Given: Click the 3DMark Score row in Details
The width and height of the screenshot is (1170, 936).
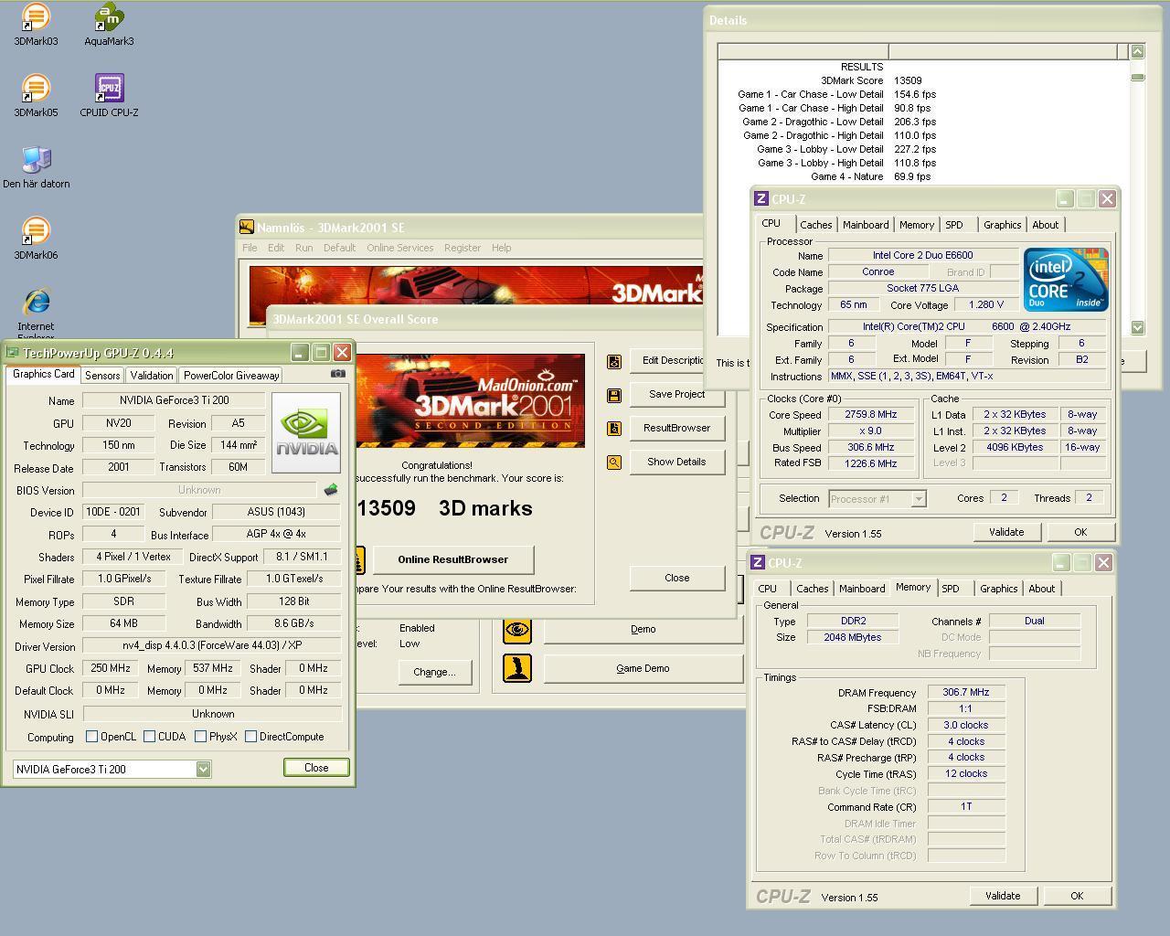Looking at the screenshot, I should (923, 80).
